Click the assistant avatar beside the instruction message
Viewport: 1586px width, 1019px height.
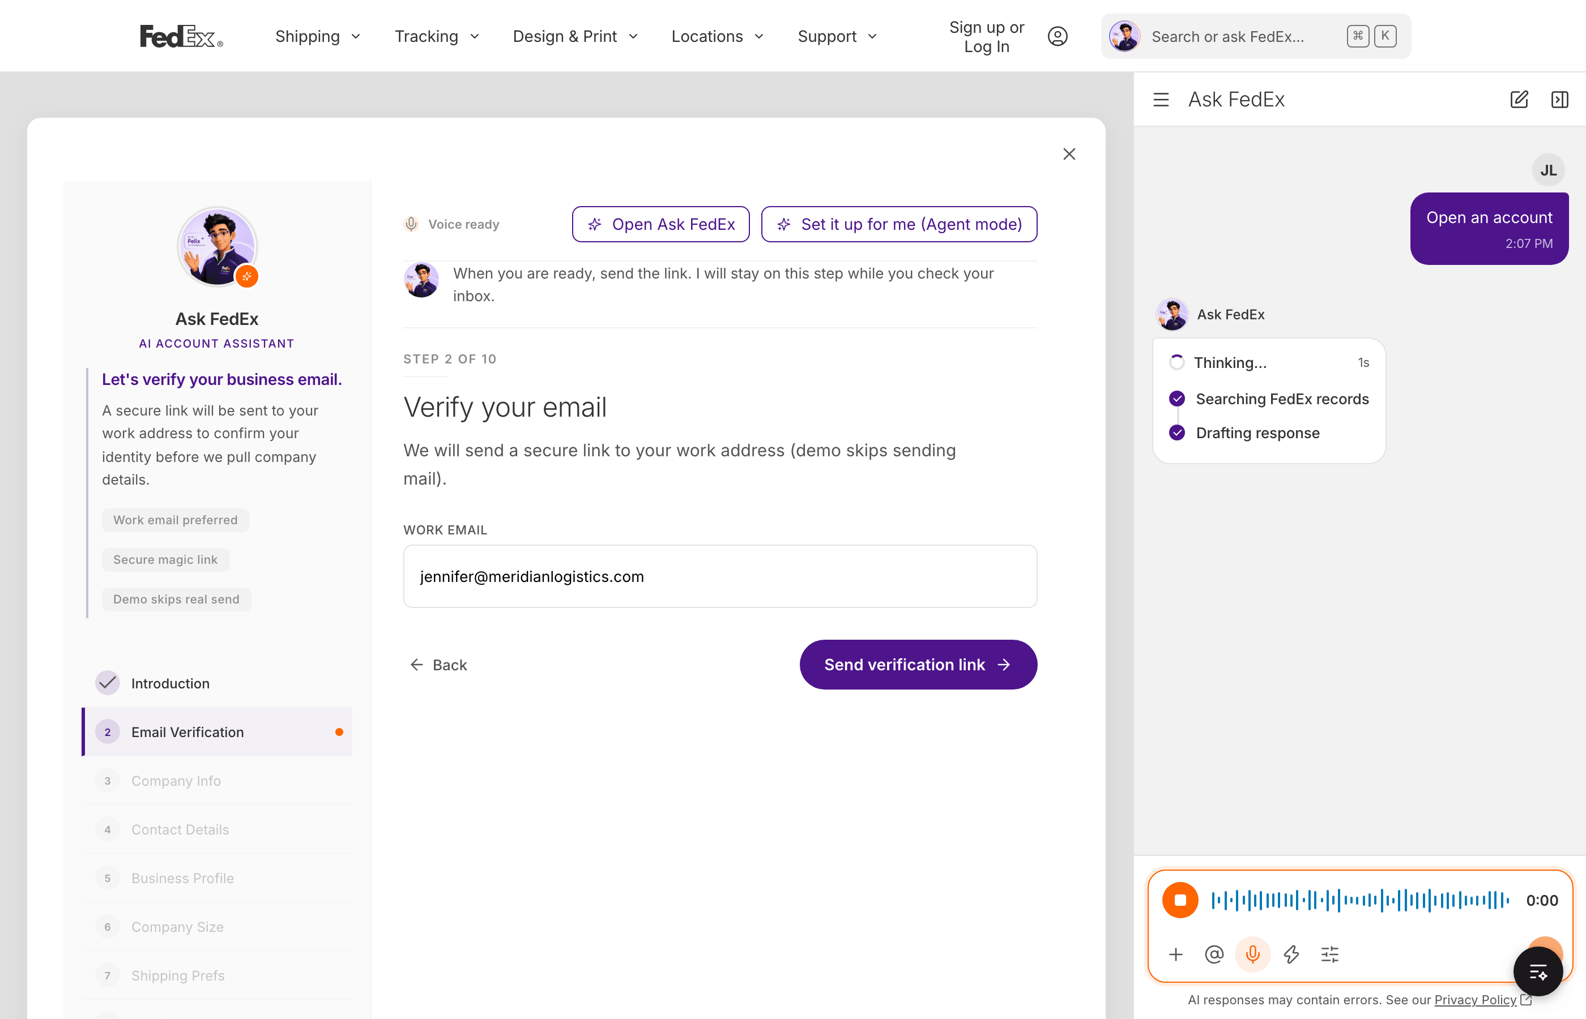(x=421, y=280)
